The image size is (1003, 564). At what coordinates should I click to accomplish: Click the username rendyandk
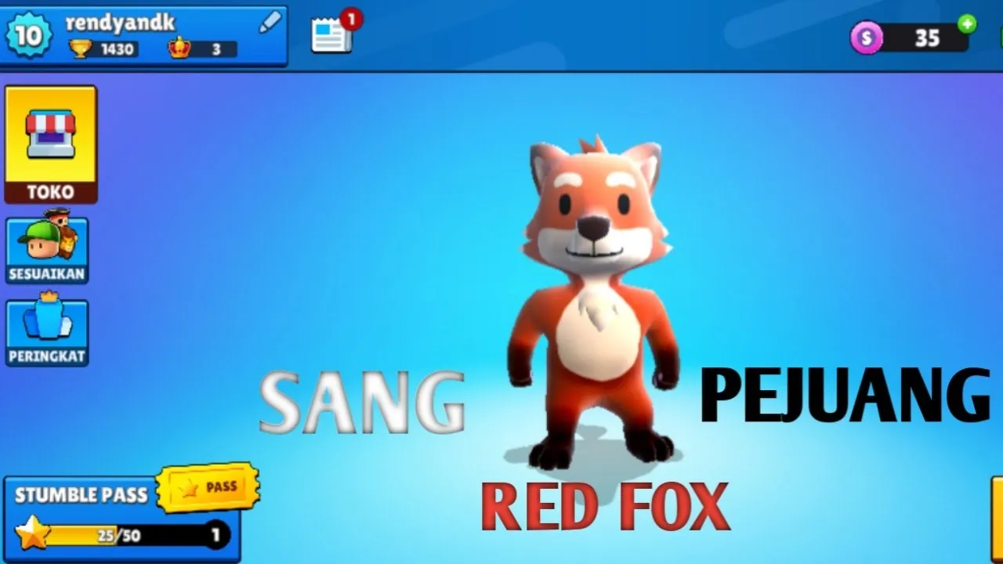[x=120, y=22]
